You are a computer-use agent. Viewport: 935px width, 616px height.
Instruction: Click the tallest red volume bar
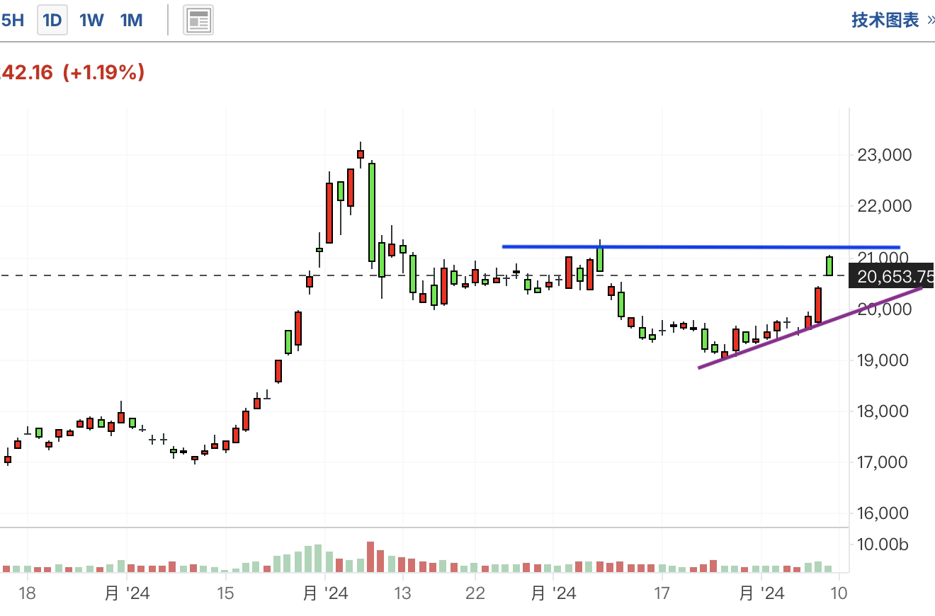(370, 557)
